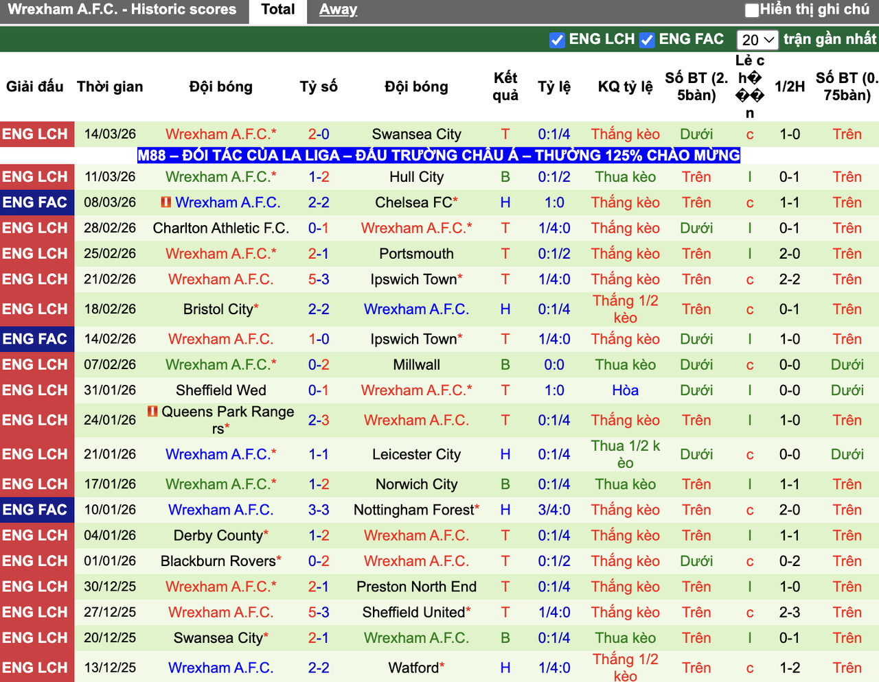Screen dimensions: 879x682
Task: Click the Wrexham A.F.C. - Historic scores title
Action: point(122,10)
